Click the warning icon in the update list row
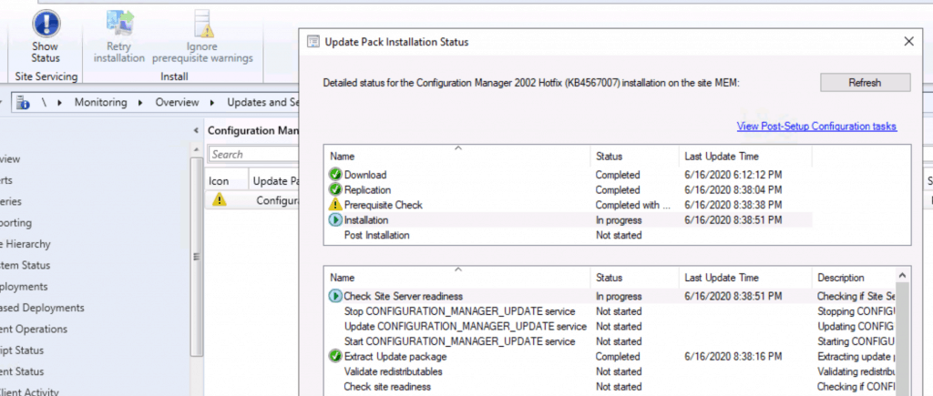 pos(219,199)
